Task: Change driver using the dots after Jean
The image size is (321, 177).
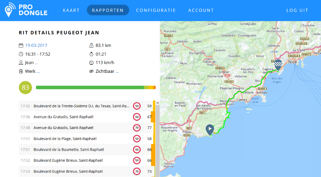Action: [x=36, y=63]
